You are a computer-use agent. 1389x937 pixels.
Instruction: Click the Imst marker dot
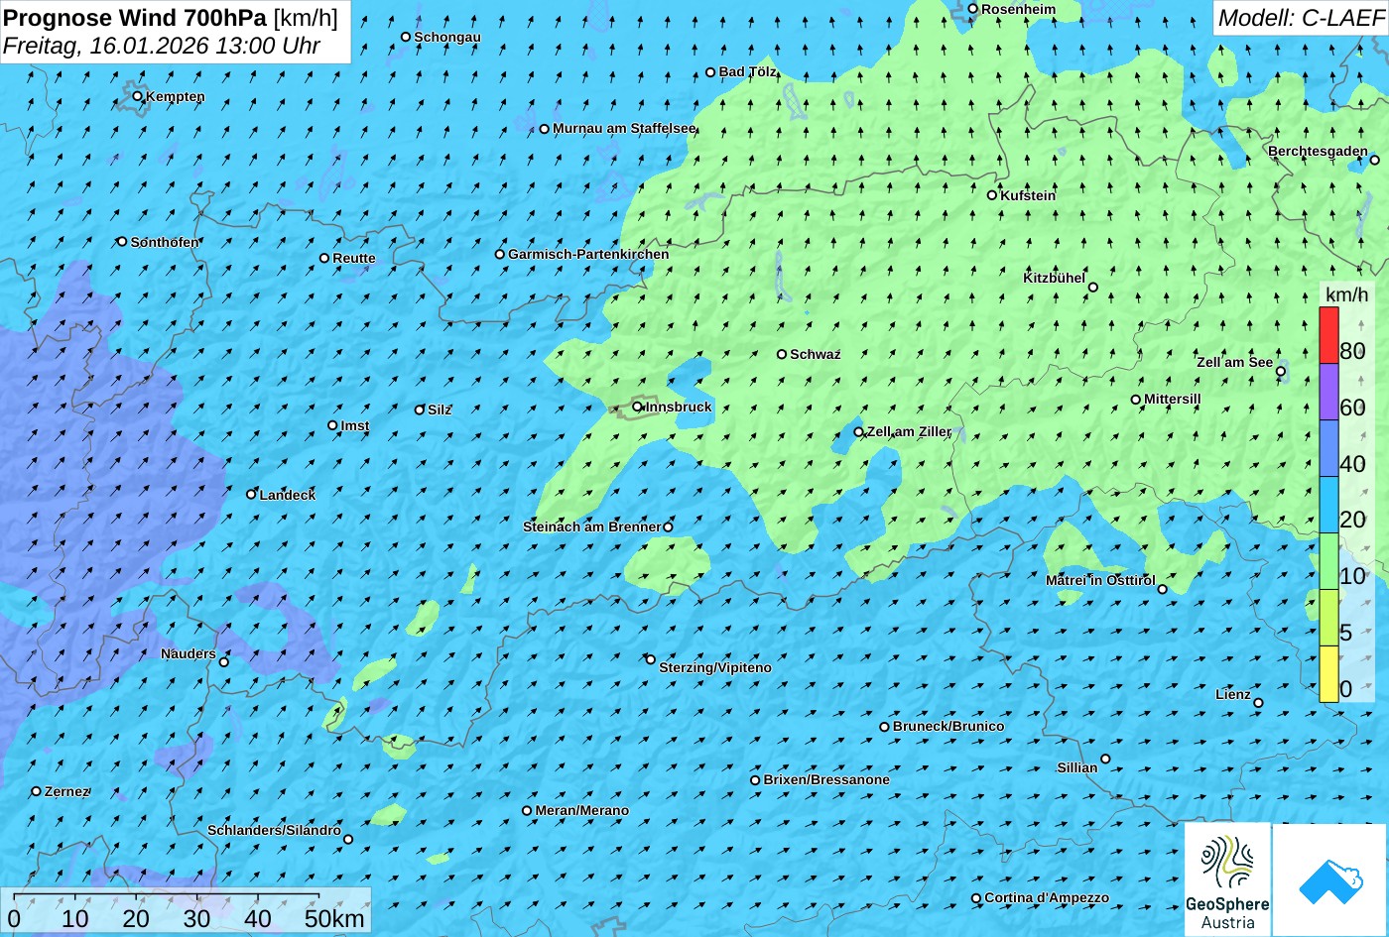[332, 425]
